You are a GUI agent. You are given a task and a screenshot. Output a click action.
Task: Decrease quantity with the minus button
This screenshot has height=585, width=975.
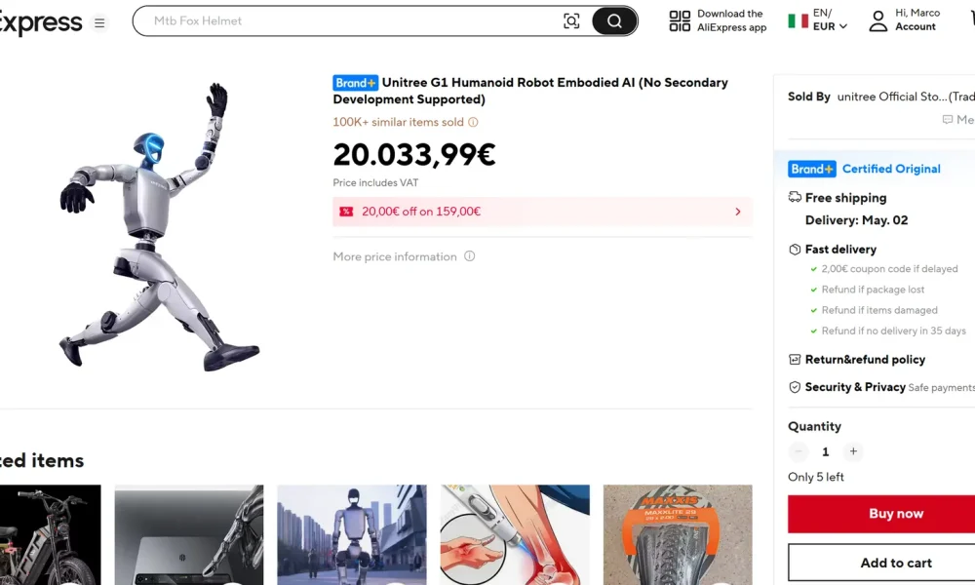(799, 451)
